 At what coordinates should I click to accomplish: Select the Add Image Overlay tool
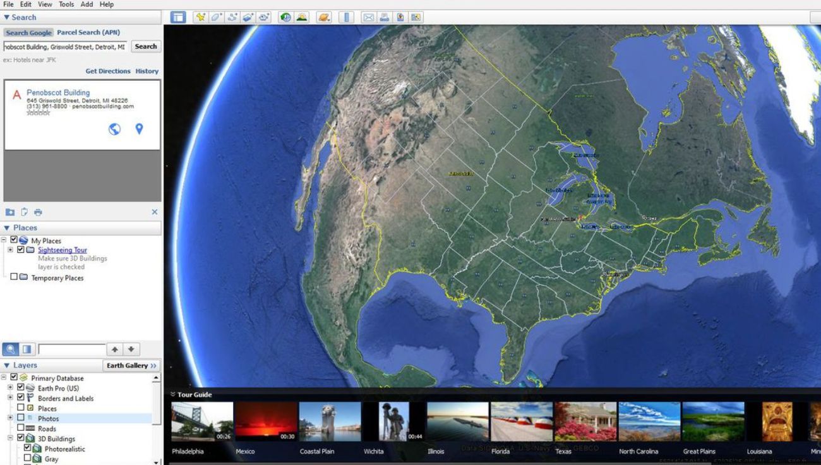248,17
